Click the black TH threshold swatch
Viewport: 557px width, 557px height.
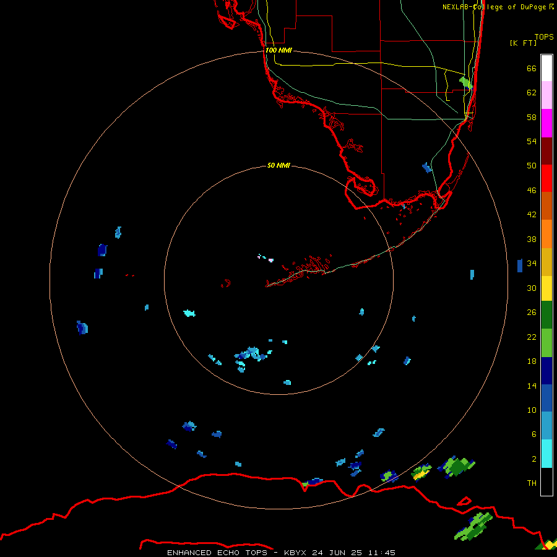pyautogui.click(x=546, y=481)
